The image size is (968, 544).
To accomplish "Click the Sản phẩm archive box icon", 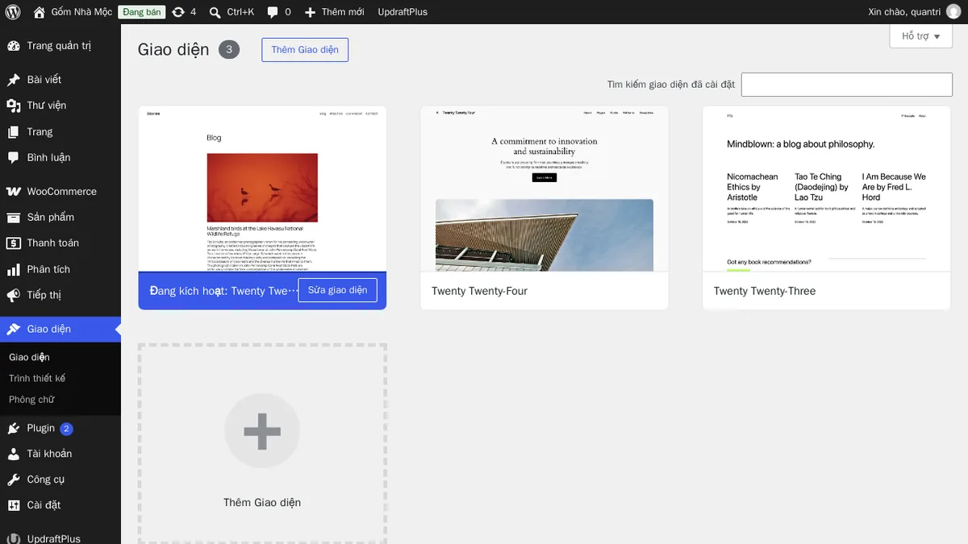I will click(14, 218).
